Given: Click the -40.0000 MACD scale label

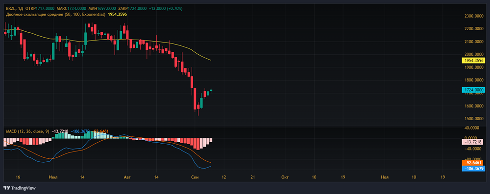Looking at the screenshot, I should click(x=472, y=149).
